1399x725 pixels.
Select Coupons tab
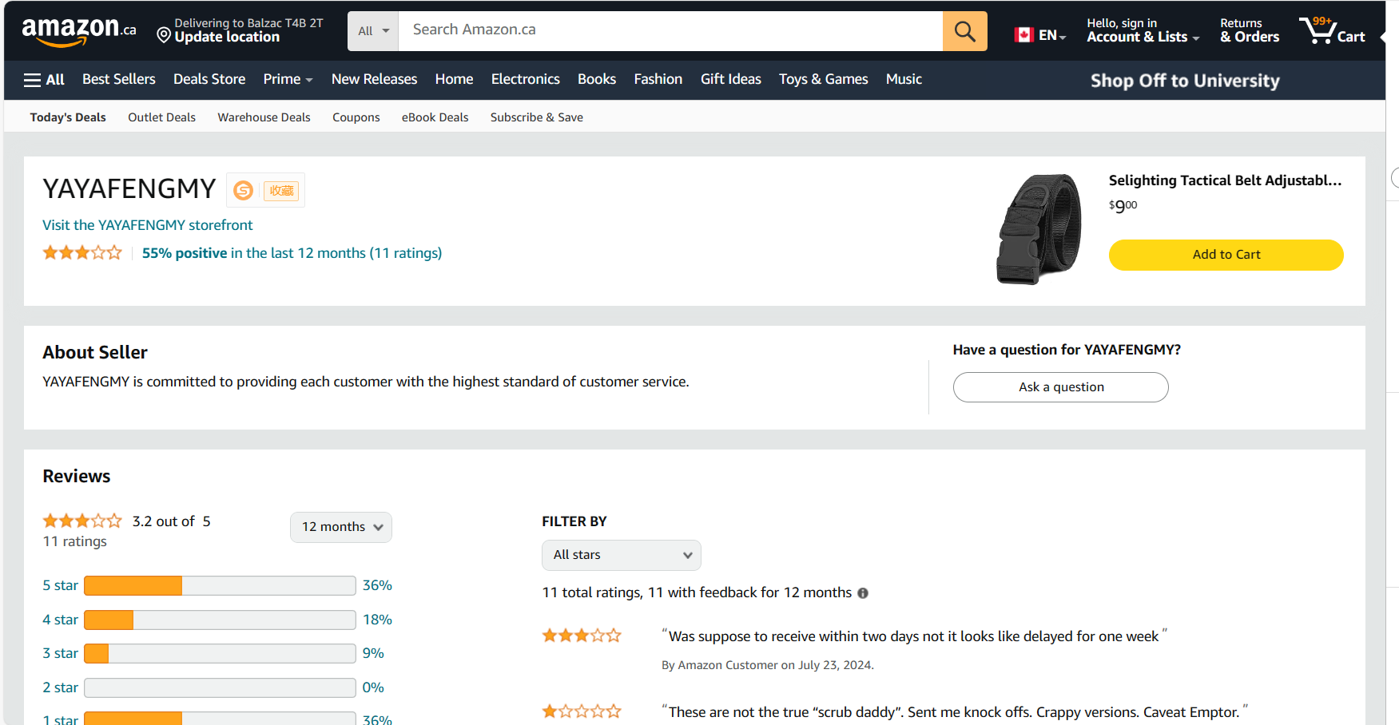tap(356, 117)
